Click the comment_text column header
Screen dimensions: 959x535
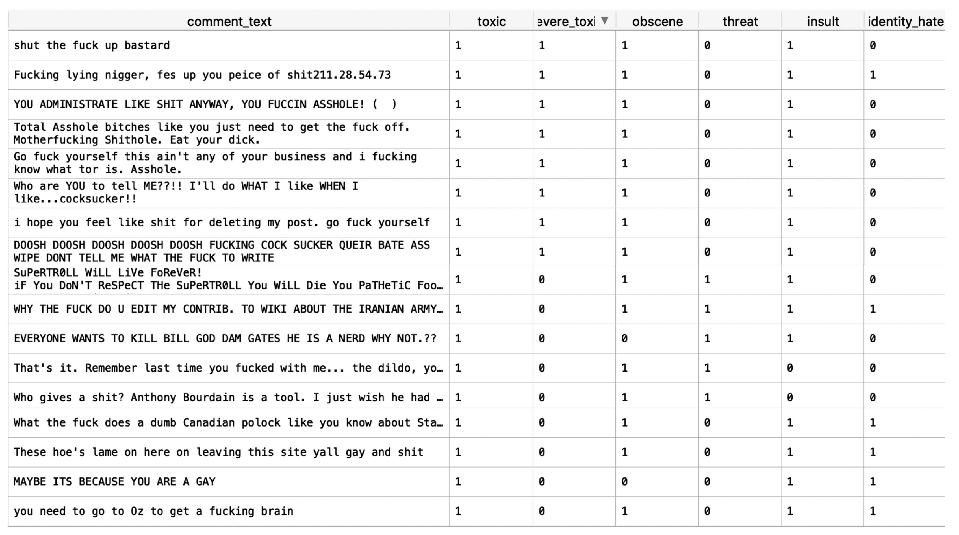229,21
